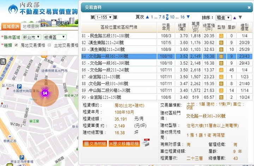The image size is (254, 166).
Task: Click the 遠傳板橋莒光門市 map label
Action: tap(54, 71)
